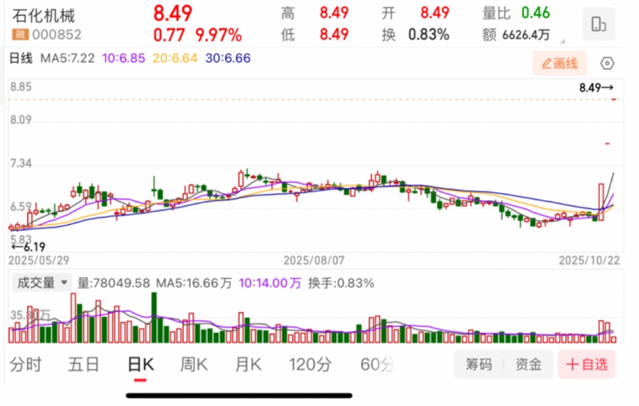Viewport: 639px width, 406px height.
Task: Switch to 60分 tab
Action: coord(378,365)
